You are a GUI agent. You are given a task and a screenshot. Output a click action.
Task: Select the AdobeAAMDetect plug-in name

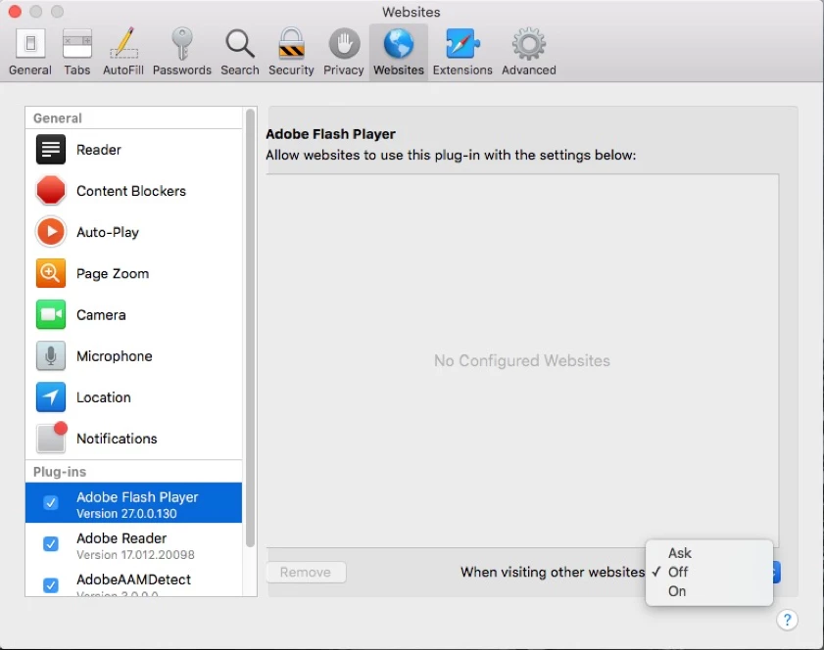[133, 580]
